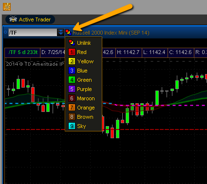Choose Maroon link group 6
Image resolution: width=207 pixels, height=184 pixels.
[x=83, y=98]
